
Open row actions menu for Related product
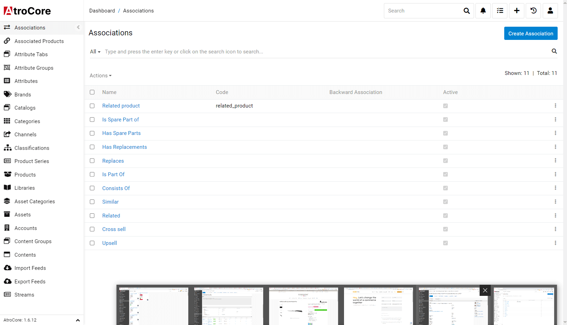(x=555, y=106)
